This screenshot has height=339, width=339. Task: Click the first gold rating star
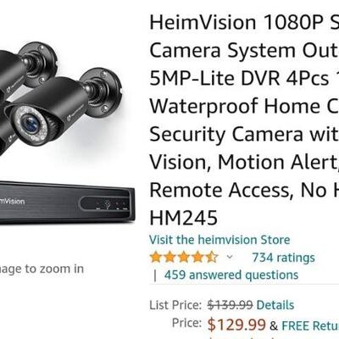tap(156, 258)
